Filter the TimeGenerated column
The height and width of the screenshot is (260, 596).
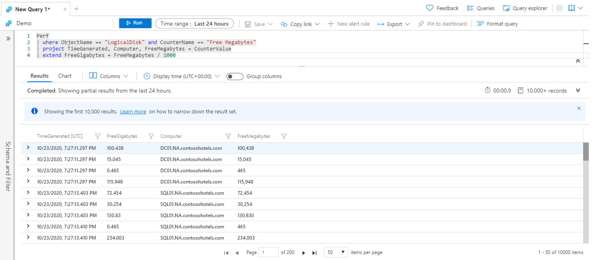pos(98,136)
